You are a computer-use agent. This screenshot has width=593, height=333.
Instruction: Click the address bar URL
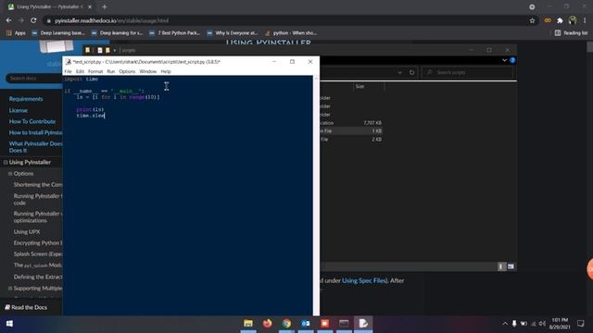click(111, 20)
